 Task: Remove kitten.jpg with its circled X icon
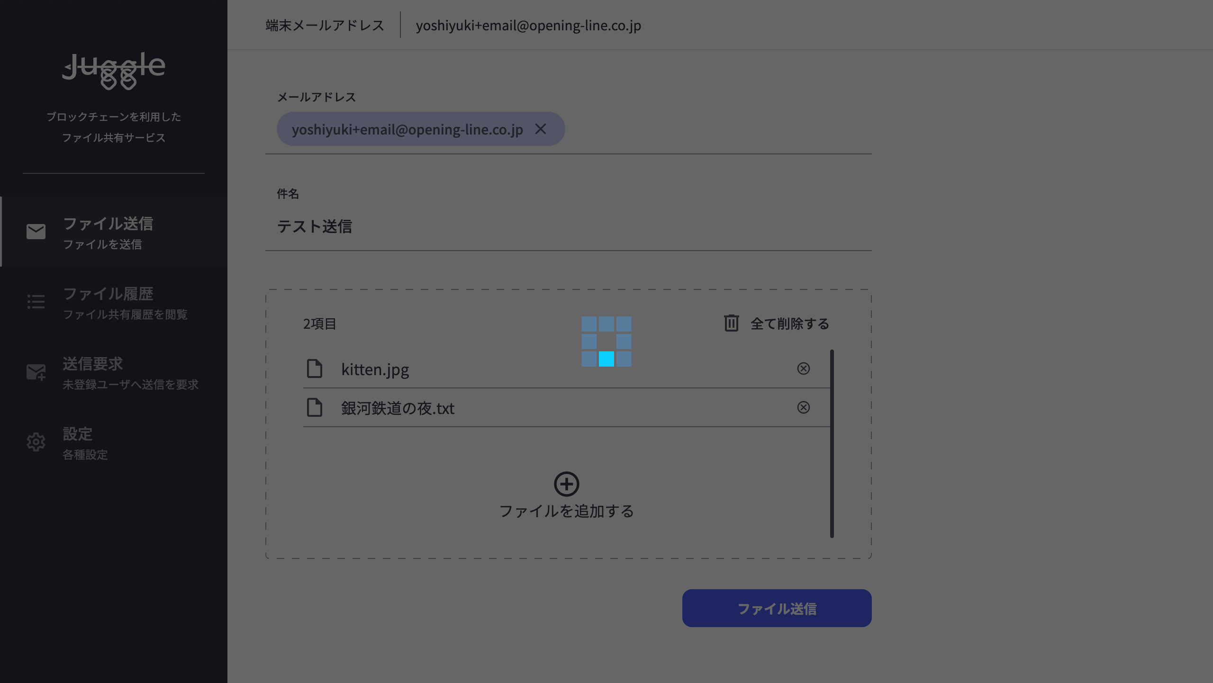[x=803, y=368]
